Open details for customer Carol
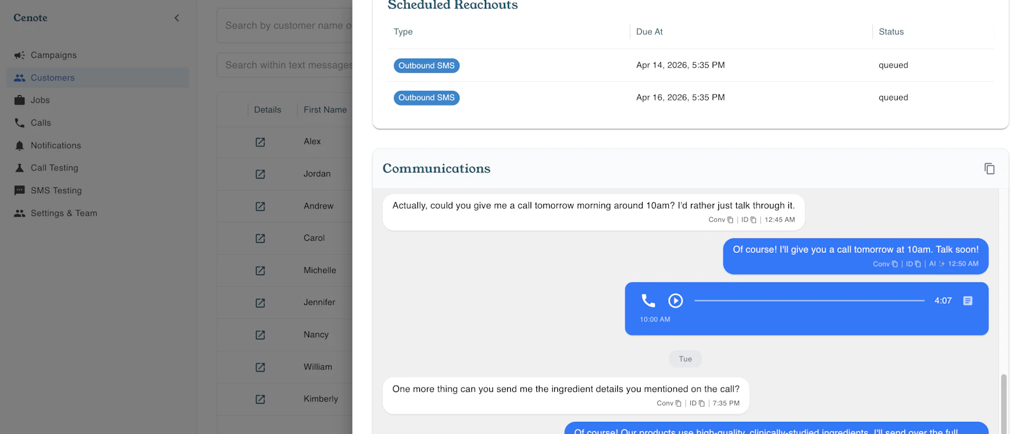The image size is (1018, 434). [260, 238]
